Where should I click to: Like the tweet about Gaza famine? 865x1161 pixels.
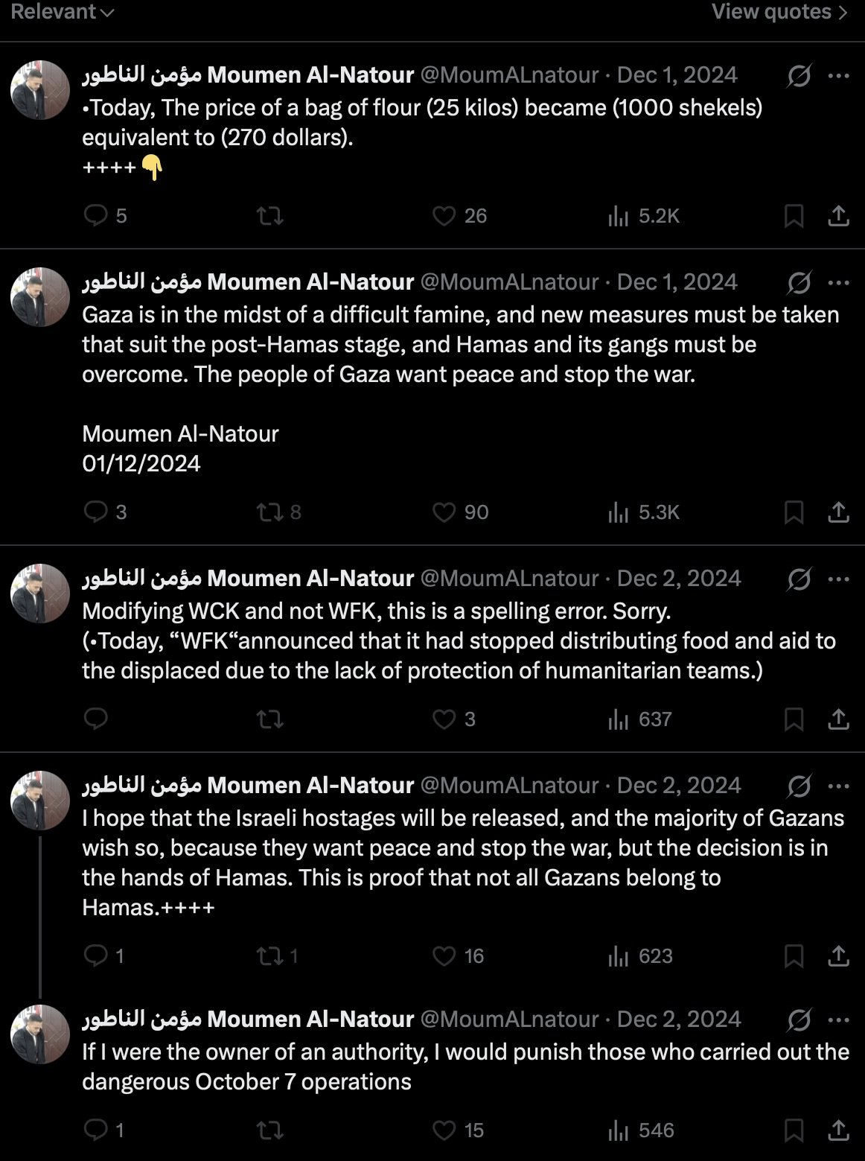pyautogui.click(x=460, y=512)
